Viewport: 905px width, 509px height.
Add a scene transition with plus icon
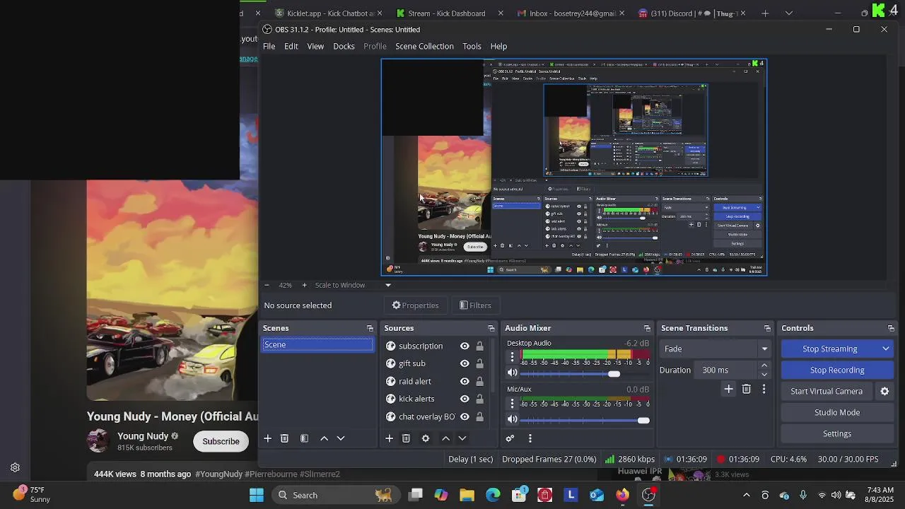point(728,389)
